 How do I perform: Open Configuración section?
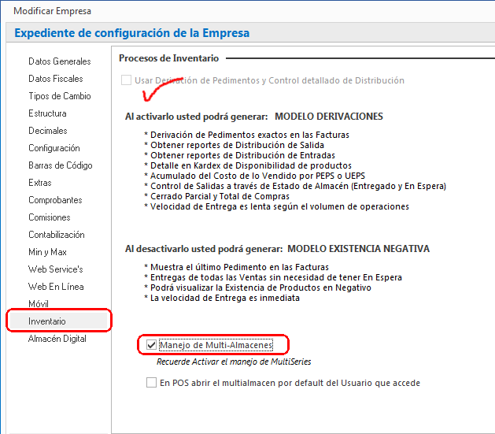(x=54, y=148)
